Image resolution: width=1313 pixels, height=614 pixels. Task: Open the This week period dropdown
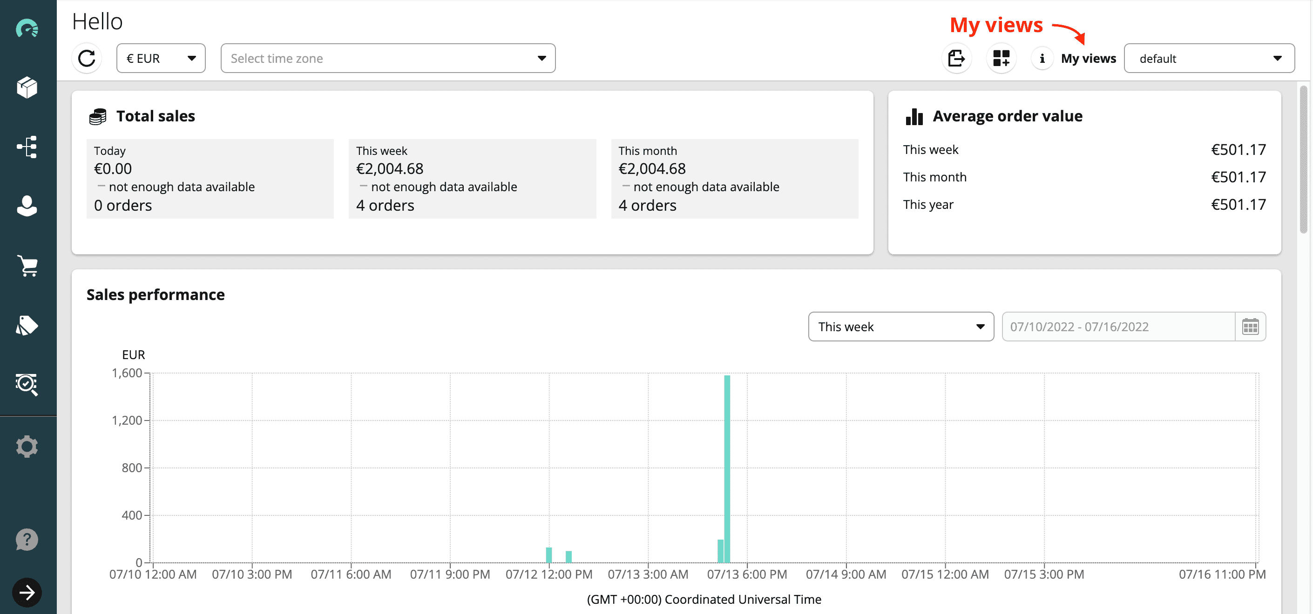(x=900, y=327)
